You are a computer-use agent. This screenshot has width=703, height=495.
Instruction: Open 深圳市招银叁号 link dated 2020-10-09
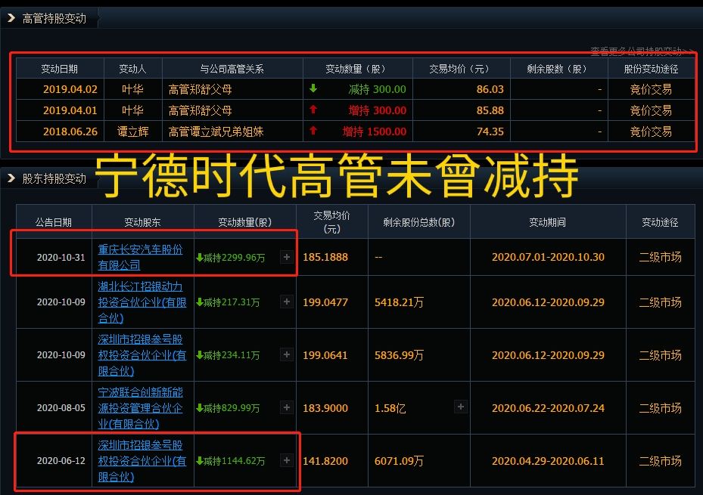point(142,355)
